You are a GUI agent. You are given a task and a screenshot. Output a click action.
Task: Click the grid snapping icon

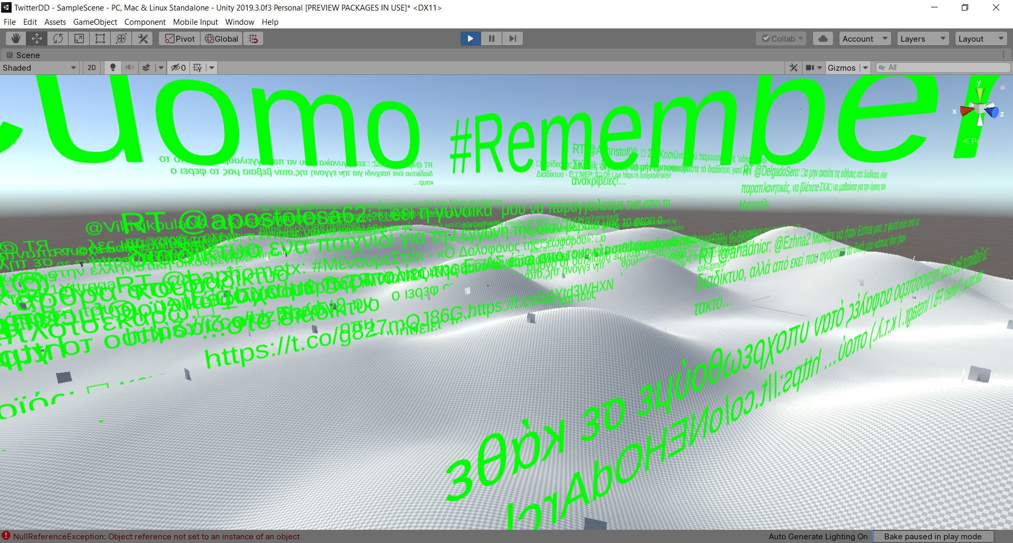[x=254, y=38]
